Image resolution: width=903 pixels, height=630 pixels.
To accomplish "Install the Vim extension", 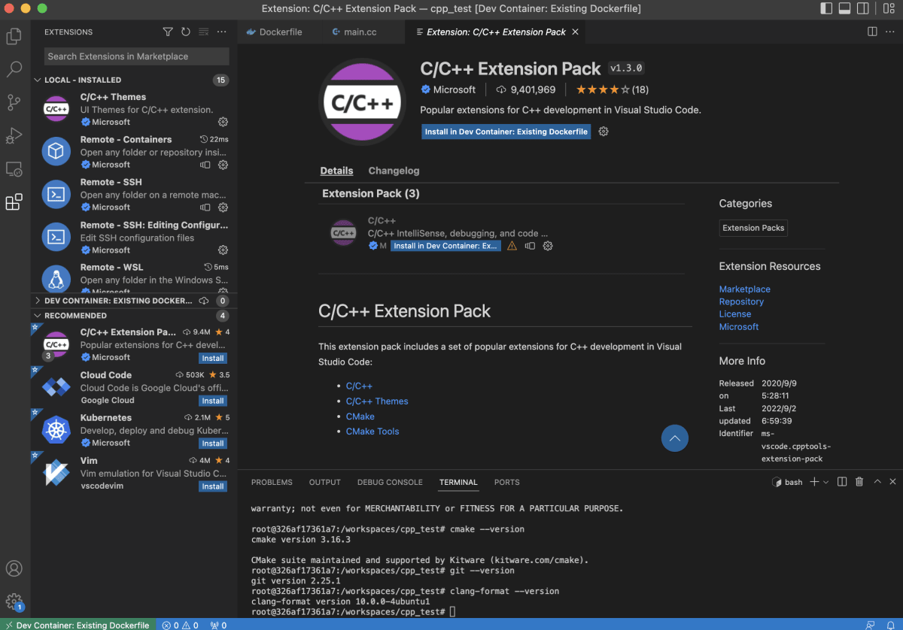I will click(213, 486).
